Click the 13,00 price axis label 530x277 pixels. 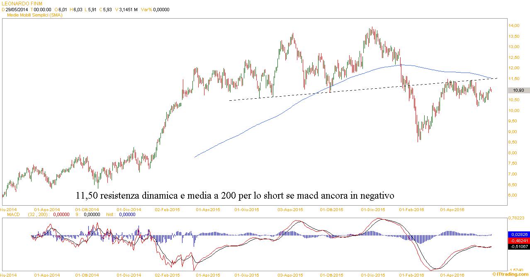tap(514, 47)
